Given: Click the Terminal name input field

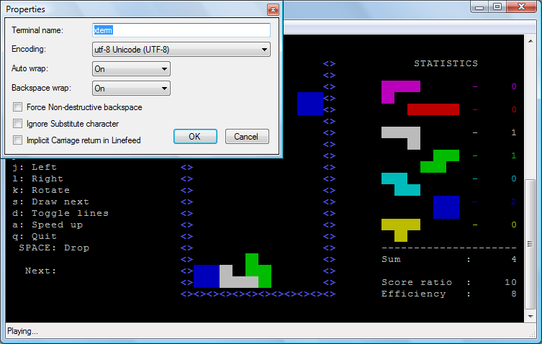Looking at the screenshot, I should click(181, 30).
